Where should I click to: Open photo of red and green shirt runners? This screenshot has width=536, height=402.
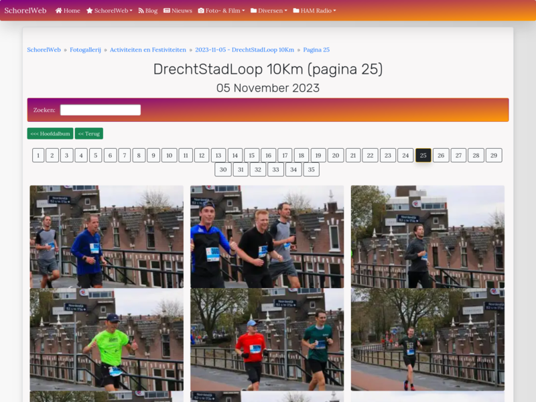[x=267, y=340]
